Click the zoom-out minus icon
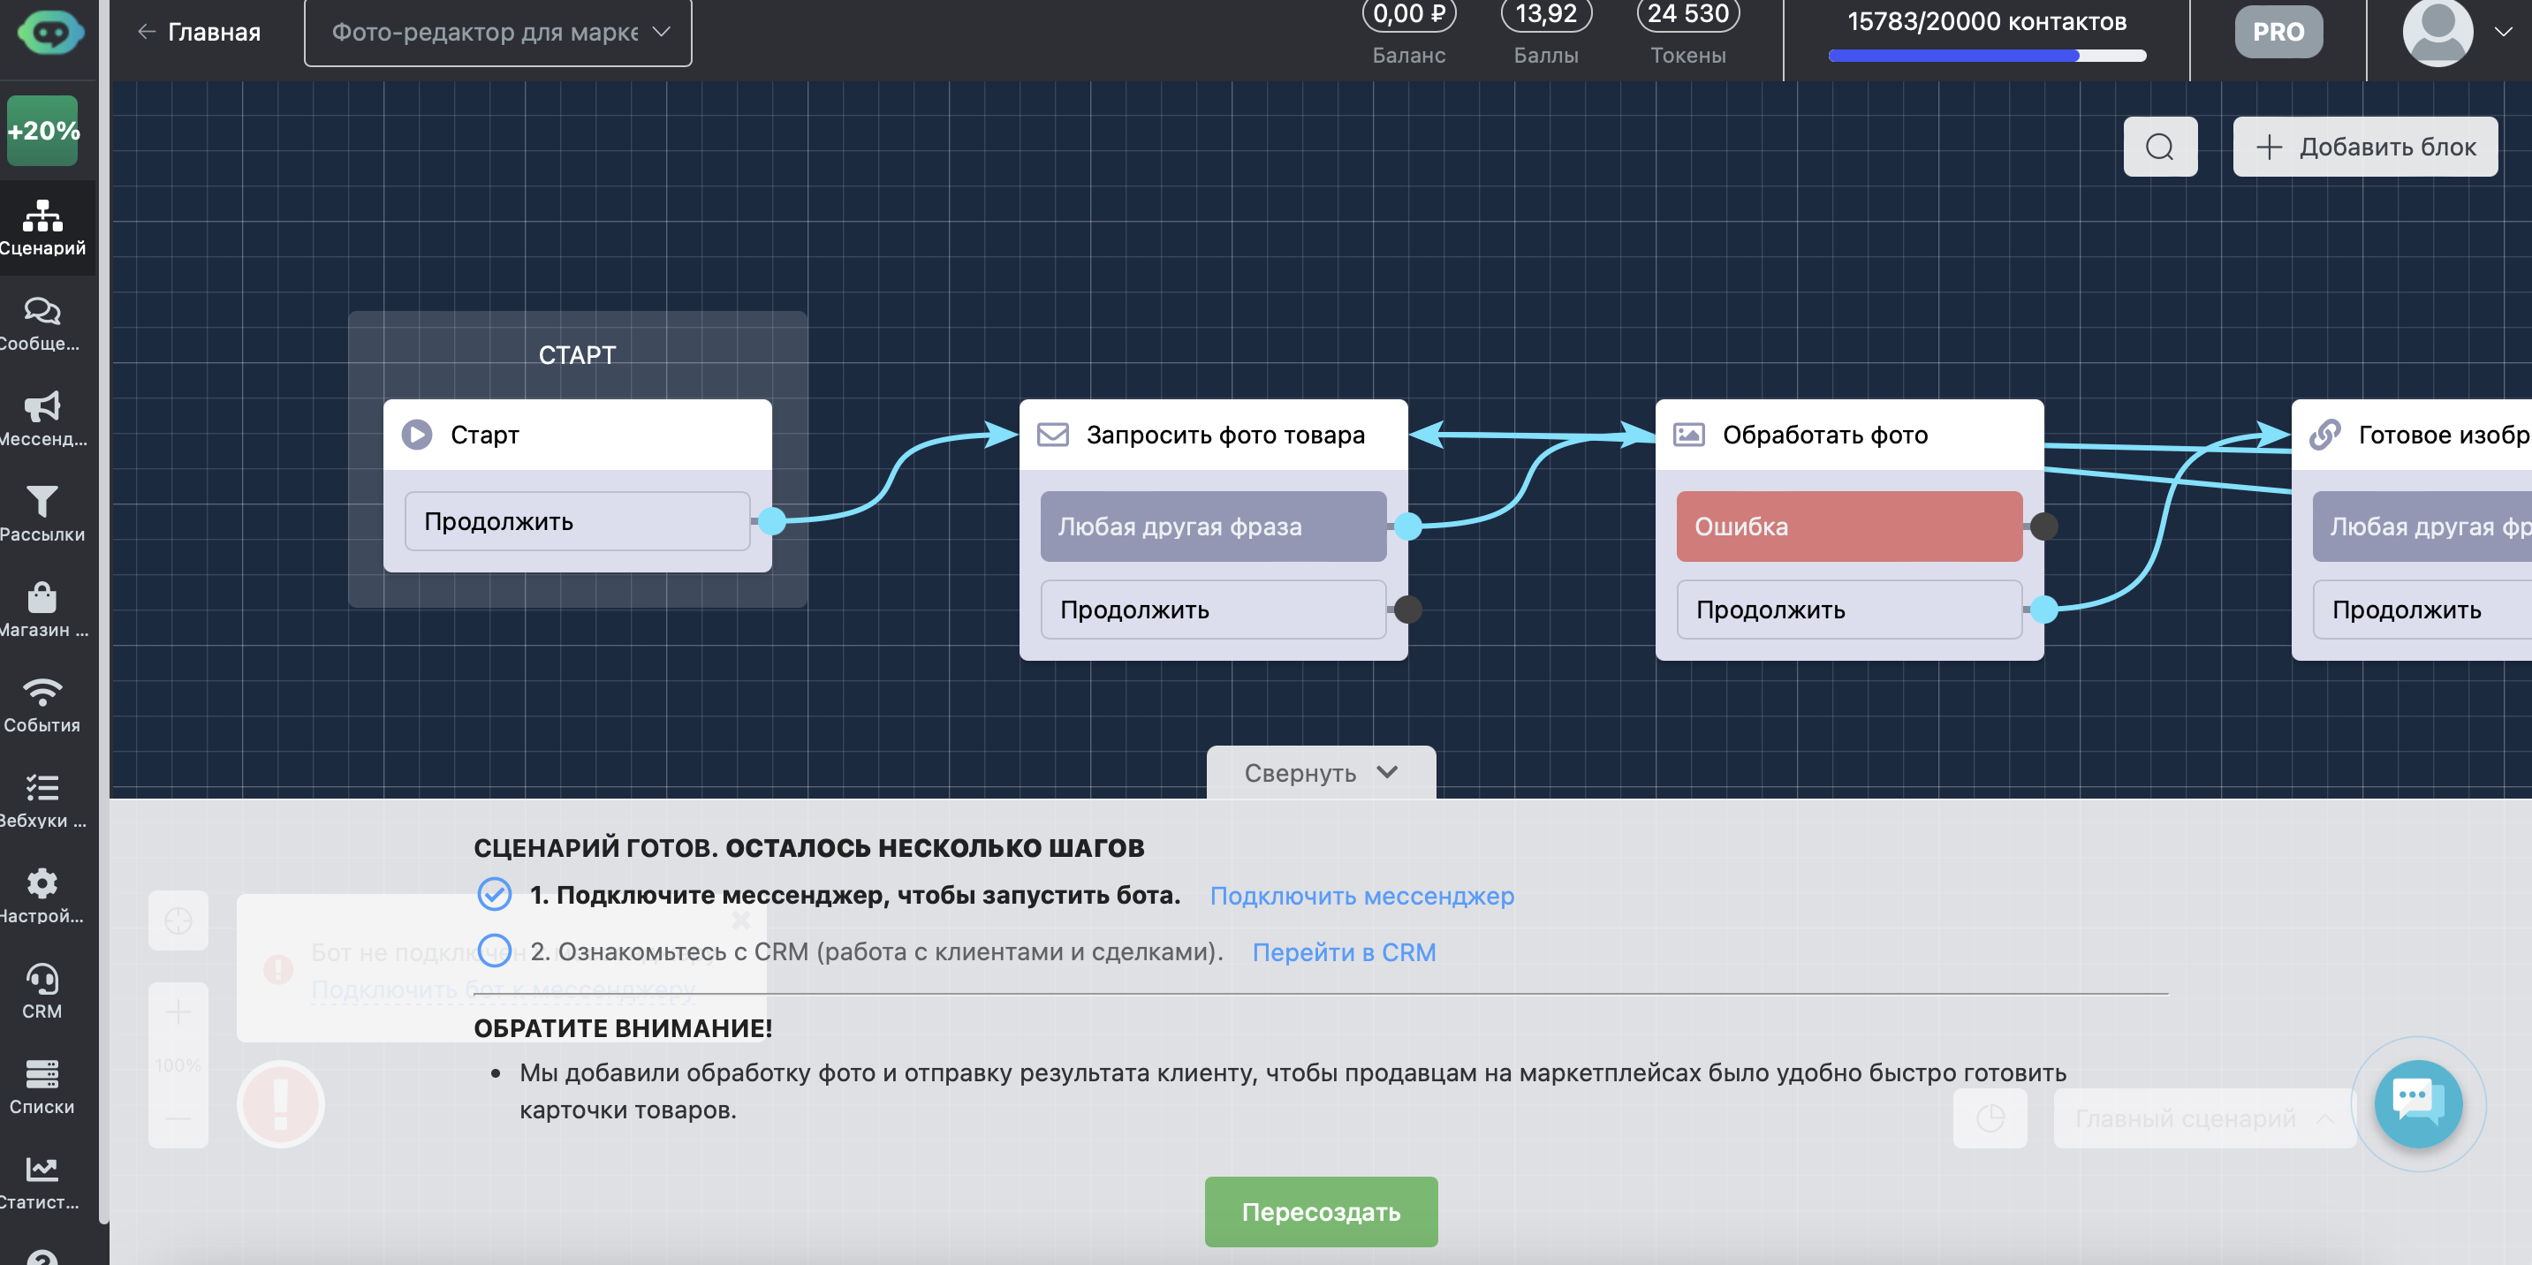The width and height of the screenshot is (2532, 1265). 178,1117
